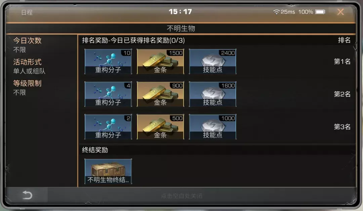The image size is (363, 211).
Task: Click the 日程 schedule label
Action: point(27,12)
